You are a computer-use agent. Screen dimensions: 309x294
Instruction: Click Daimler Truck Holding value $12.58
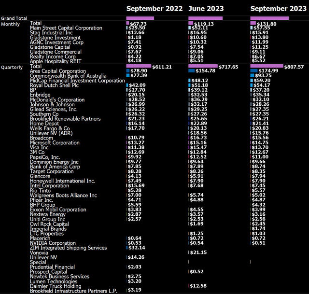198,286
